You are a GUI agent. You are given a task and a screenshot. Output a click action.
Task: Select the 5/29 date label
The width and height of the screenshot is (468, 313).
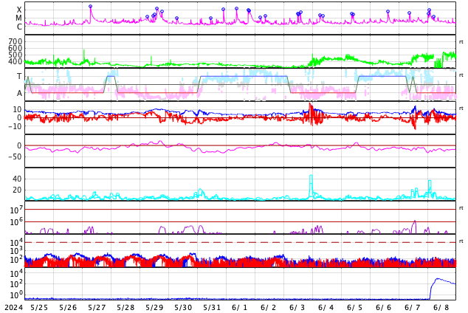154,308
